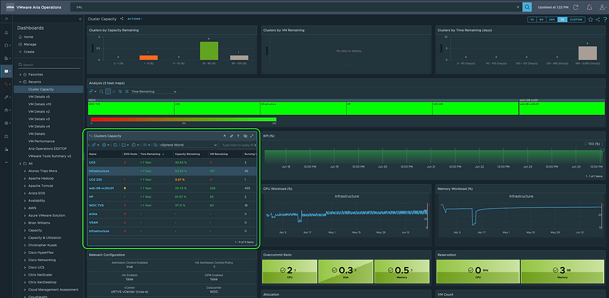This screenshot has height=298, width=609.
Task: Select 1H time range
Action: (532, 20)
